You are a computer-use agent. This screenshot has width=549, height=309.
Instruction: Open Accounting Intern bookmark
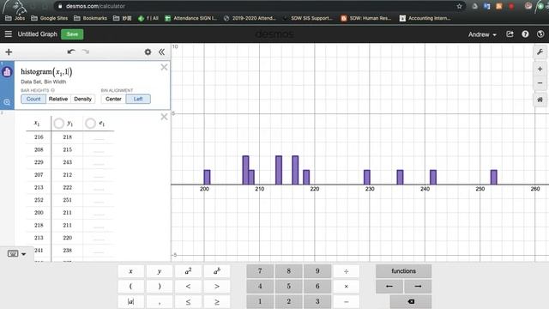425,18
